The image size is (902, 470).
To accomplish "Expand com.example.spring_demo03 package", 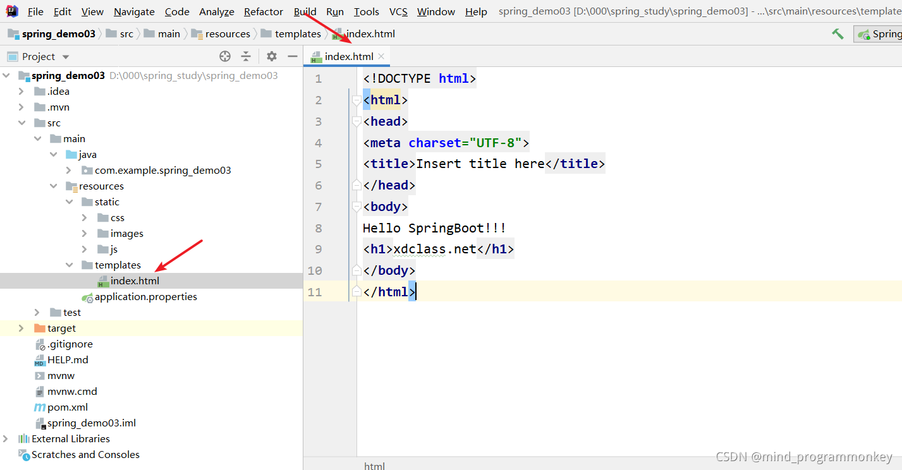I will (x=69, y=170).
